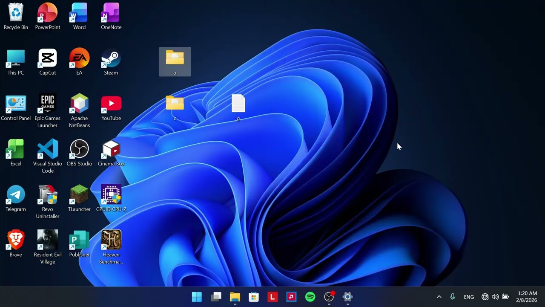Launch the PowerPoint desktop shortcut

(47, 17)
